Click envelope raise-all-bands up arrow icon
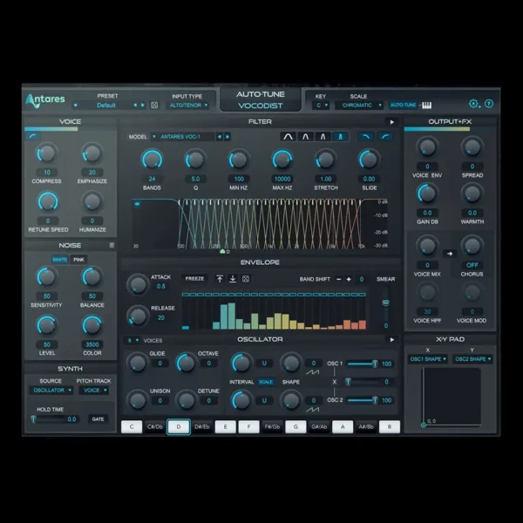Viewport: 523px width, 523px height. coord(220,279)
